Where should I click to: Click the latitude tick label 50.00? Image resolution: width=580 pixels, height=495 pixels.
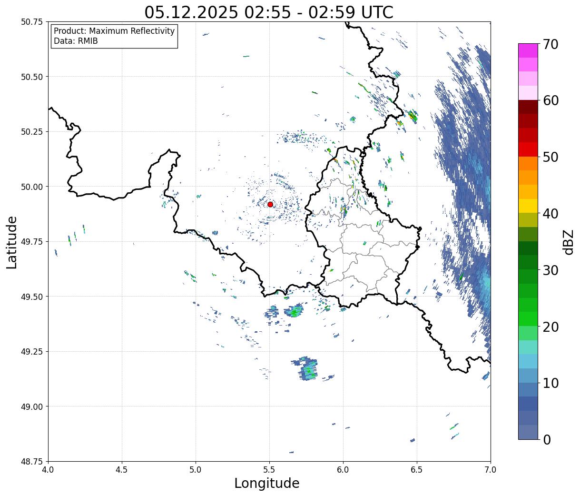point(32,187)
